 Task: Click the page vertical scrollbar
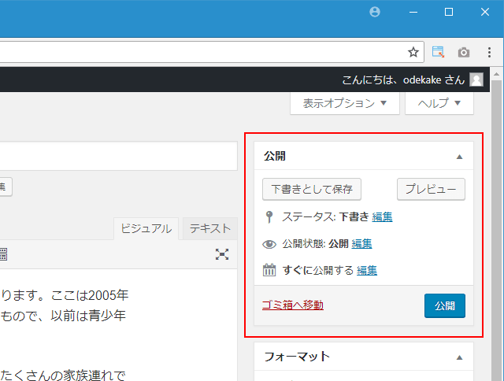[x=496, y=231]
